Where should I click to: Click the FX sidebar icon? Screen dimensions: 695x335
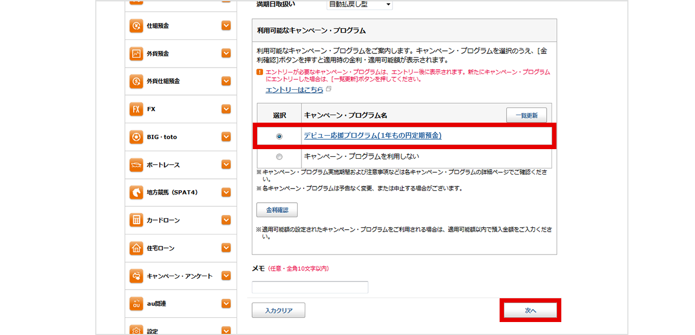(136, 109)
